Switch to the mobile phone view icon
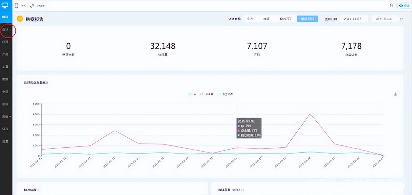The image size is (412, 195). (x=17, y=5)
